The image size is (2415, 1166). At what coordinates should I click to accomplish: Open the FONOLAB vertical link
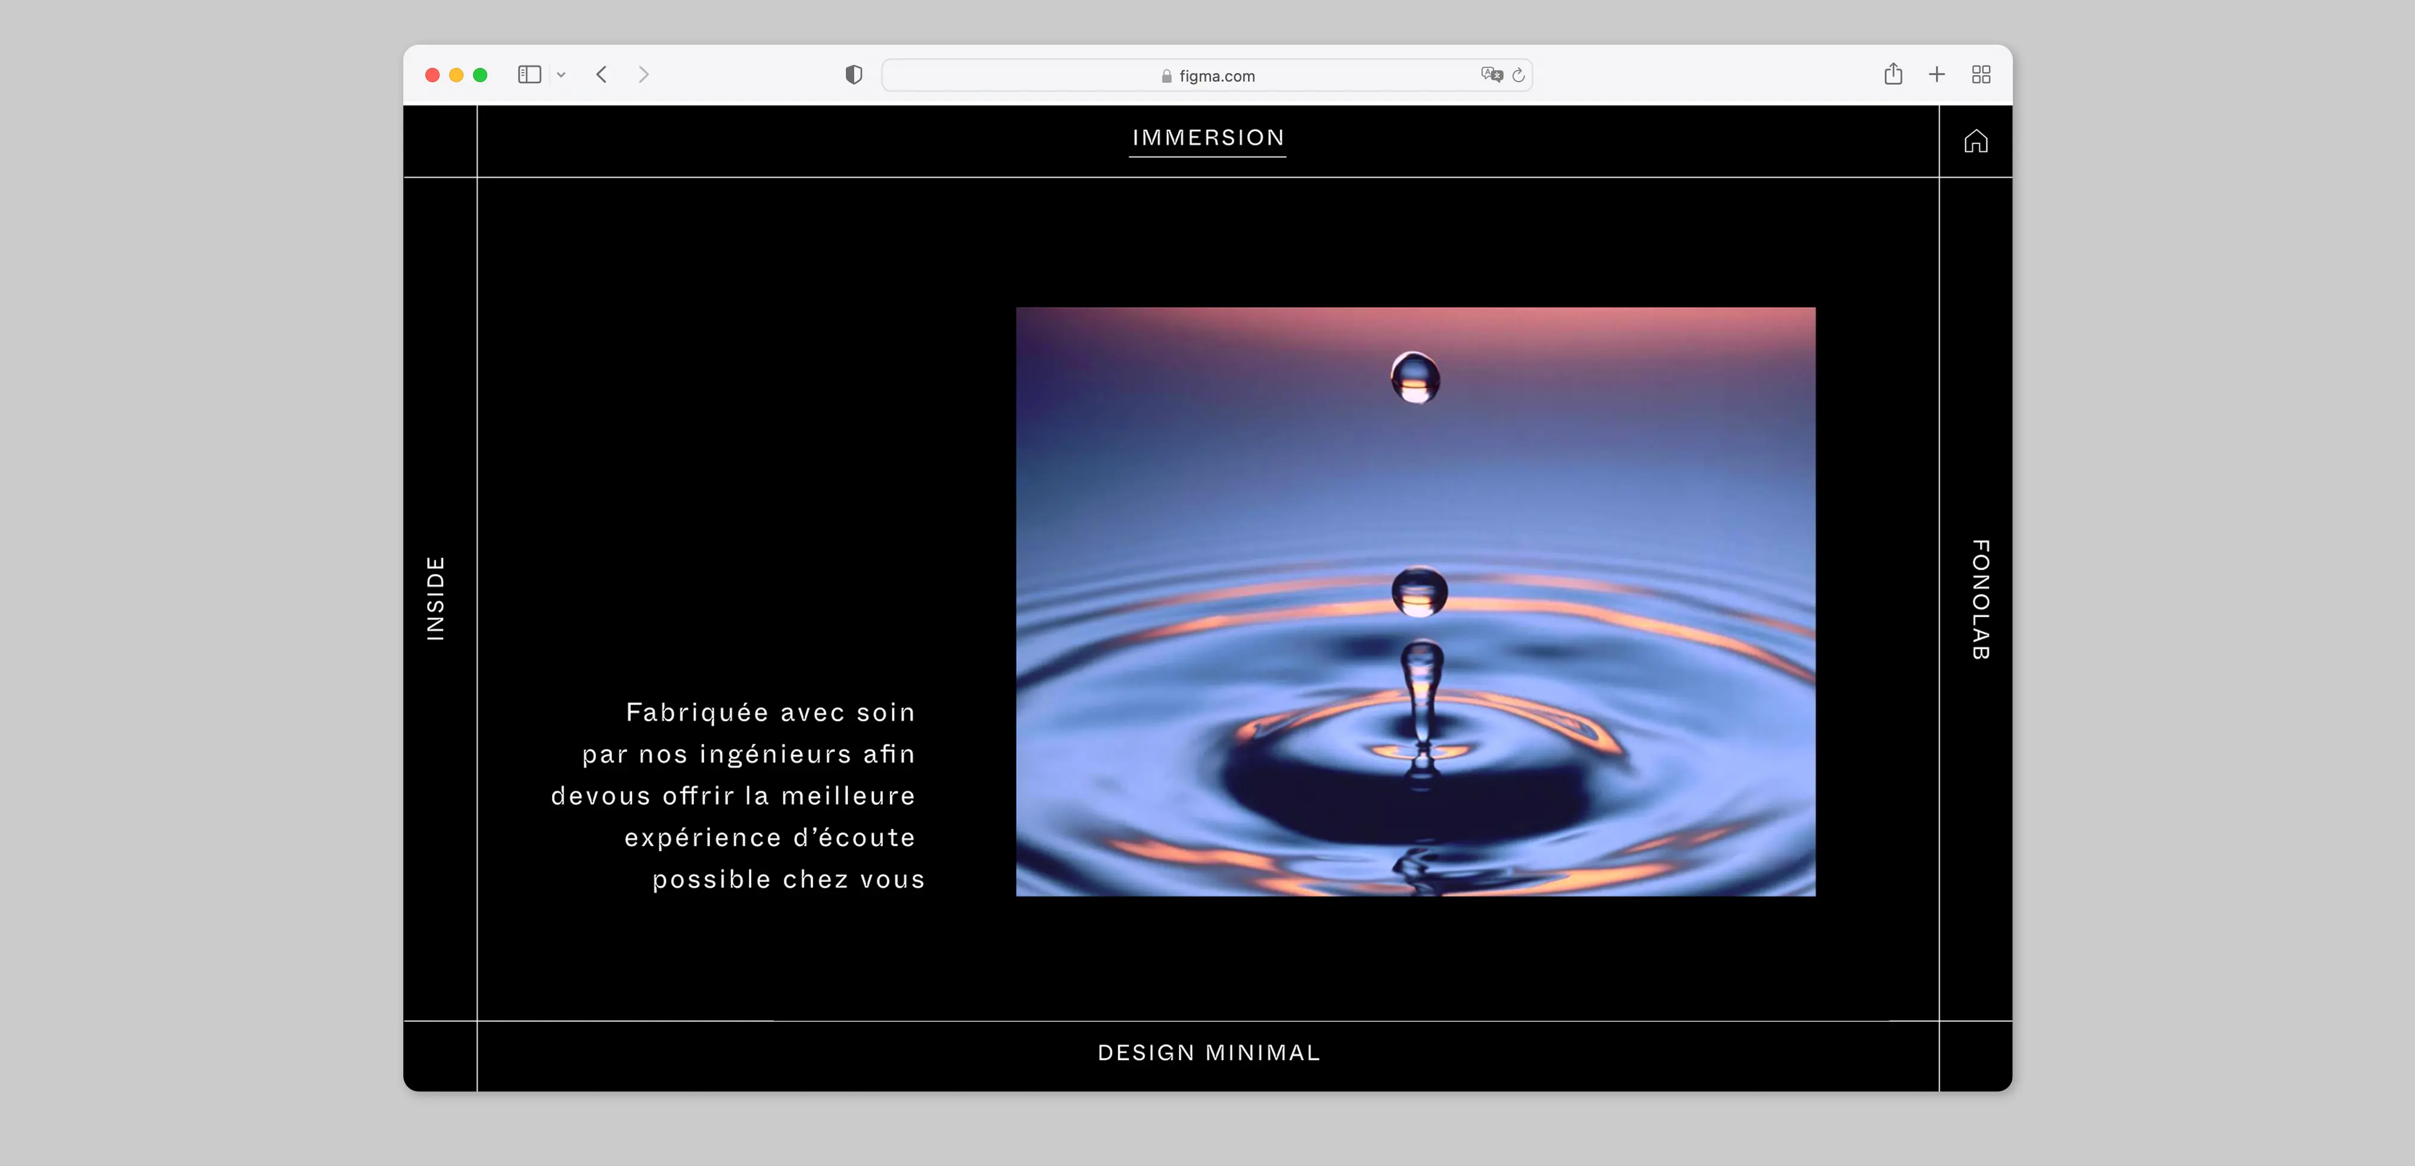1979,600
